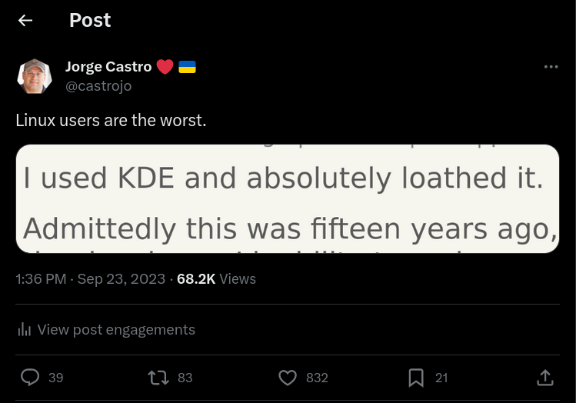Click the reply speech bubble icon
The image size is (576, 403).
(x=30, y=378)
